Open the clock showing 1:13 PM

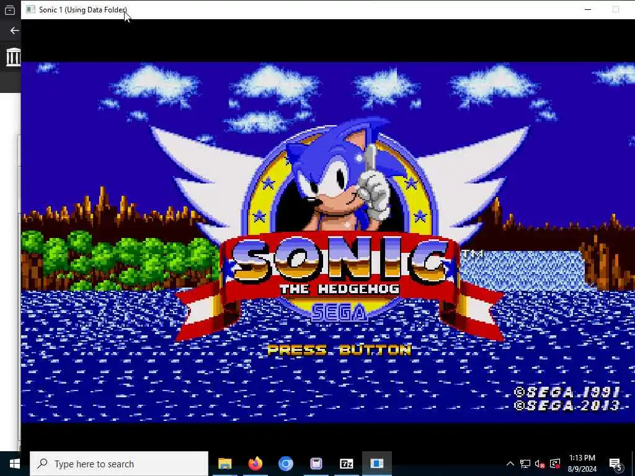coord(582,464)
